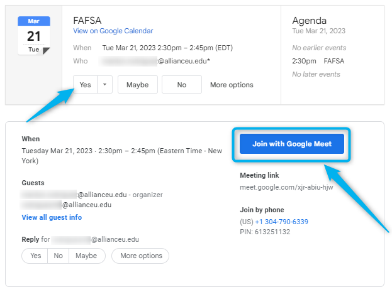Viewport: 392px width, 292px height.
Task: Accept invitation with top Yes button
Action: tap(85, 85)
